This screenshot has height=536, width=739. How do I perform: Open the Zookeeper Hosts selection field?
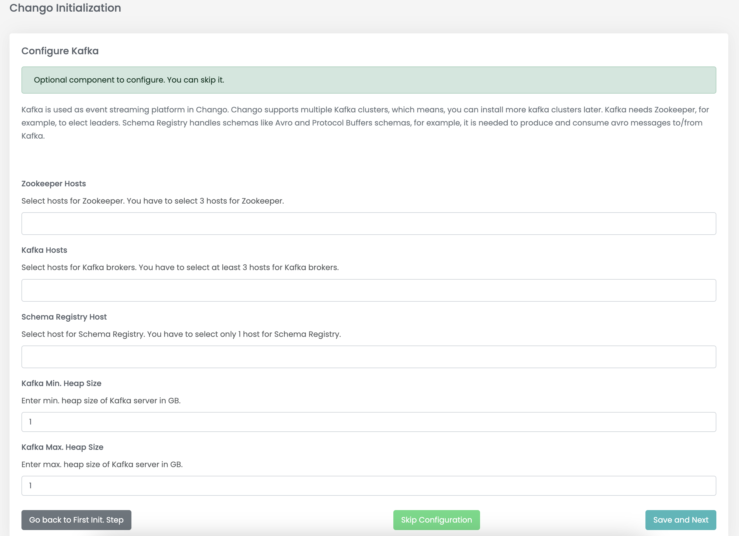coord(369,224)
